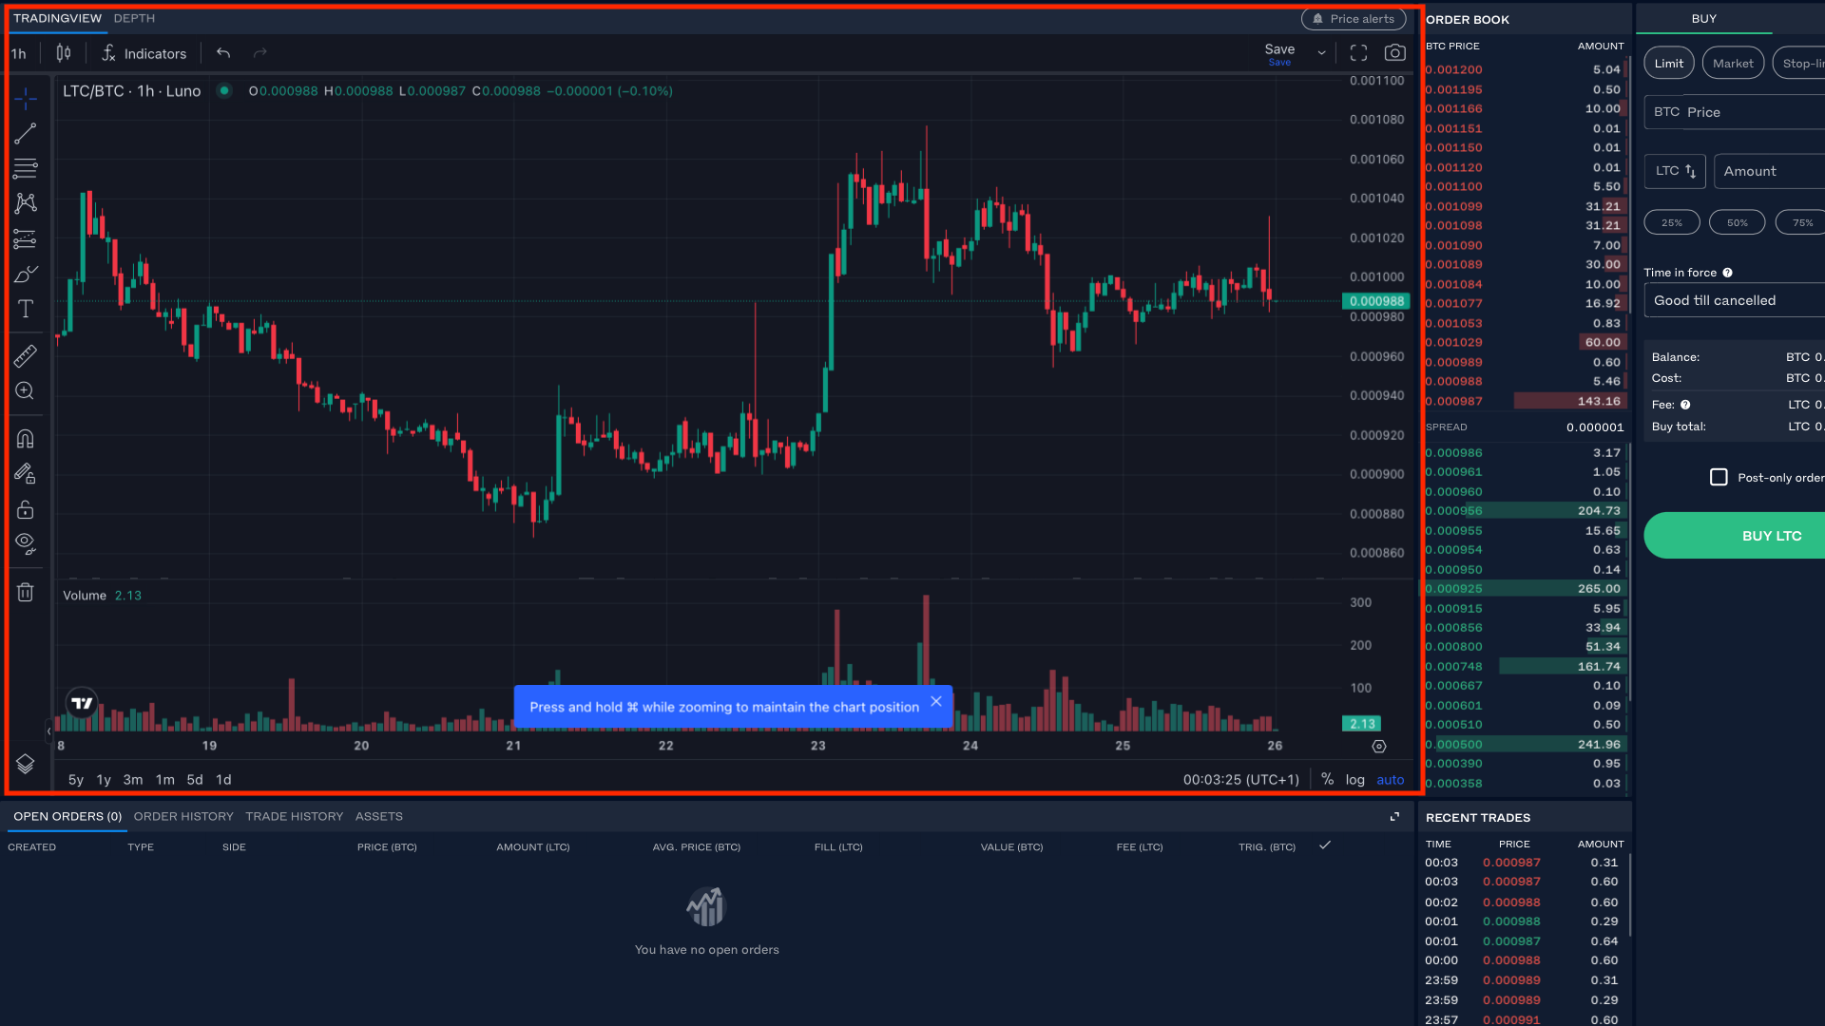Viewport: 1825px width, 1026px height.
Task: Click the current price label 0.000988
Action: click(1376, 301)
